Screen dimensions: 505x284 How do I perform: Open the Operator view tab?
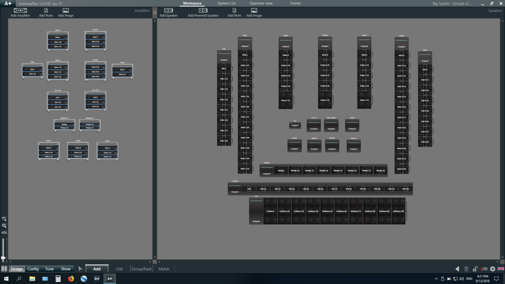(x=261, y=3)
